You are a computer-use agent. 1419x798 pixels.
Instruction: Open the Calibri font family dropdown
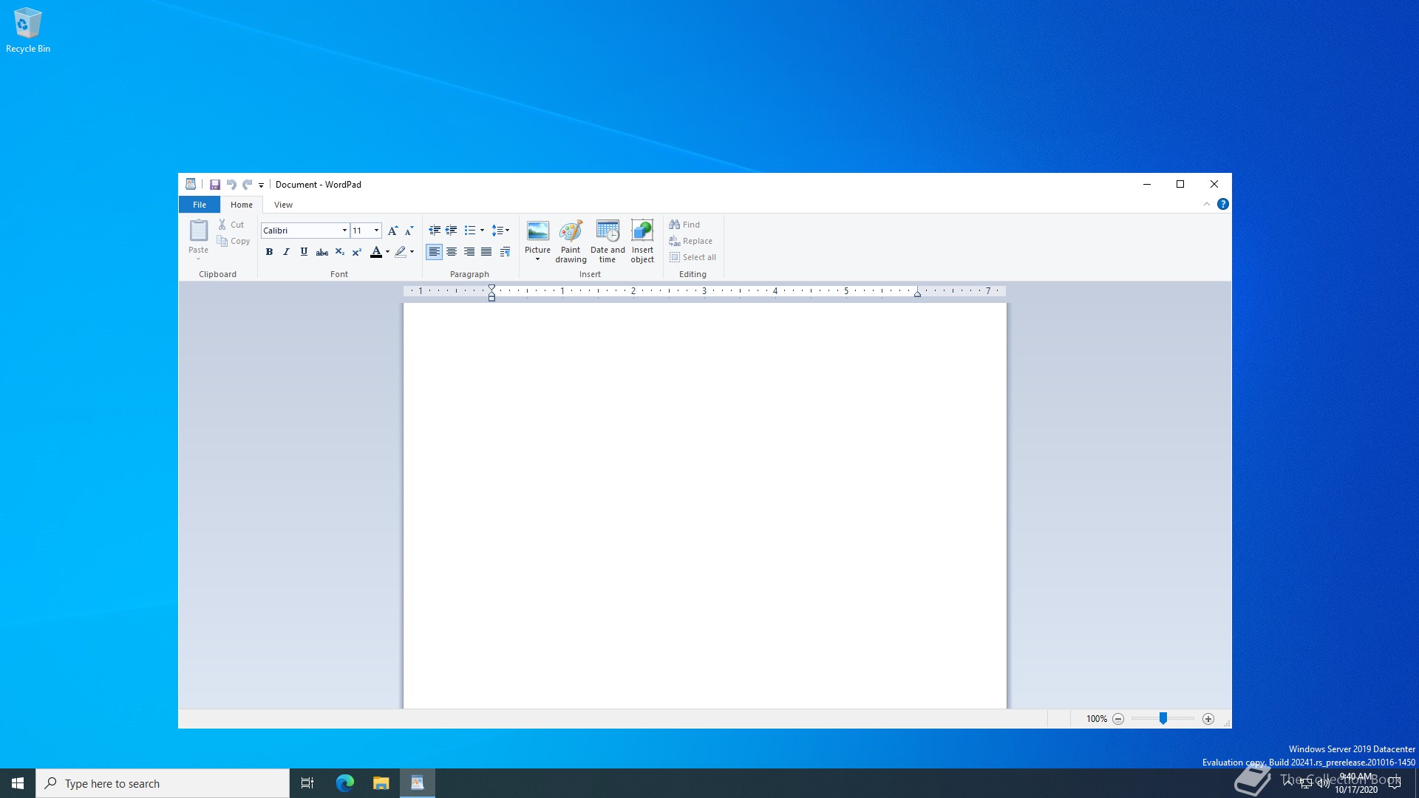344,231
